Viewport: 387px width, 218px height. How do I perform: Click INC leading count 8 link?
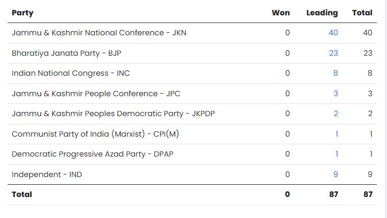[335, 73]
